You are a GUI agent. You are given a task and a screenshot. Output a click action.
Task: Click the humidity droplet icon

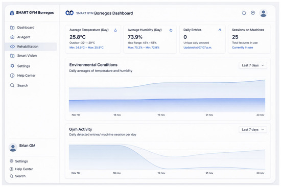coord(171,30)
